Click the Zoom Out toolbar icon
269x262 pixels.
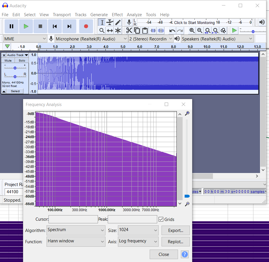(x=200, y=31)
